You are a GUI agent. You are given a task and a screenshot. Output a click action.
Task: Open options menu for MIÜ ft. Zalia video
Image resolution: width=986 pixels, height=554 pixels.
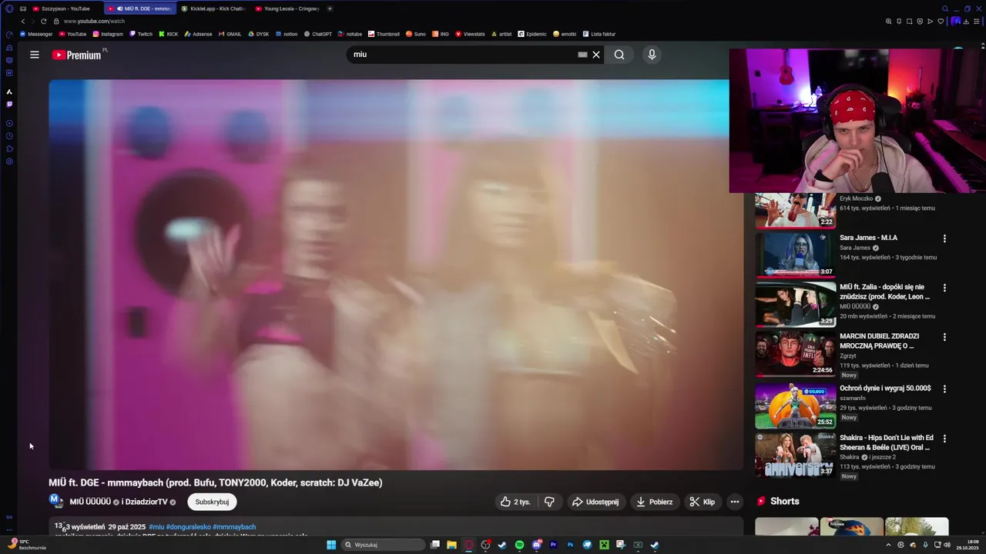(x=944, y=288)
